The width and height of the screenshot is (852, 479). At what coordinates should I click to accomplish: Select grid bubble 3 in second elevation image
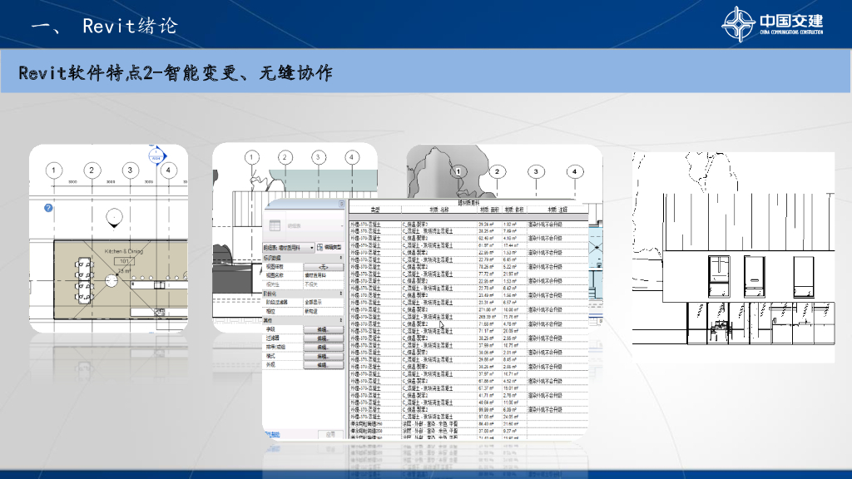point(319,157)
